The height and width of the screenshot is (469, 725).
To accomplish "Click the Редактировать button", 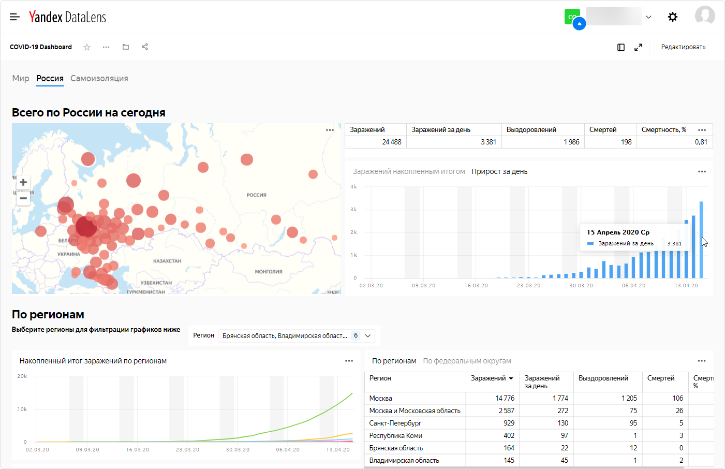I will point(683,47).
